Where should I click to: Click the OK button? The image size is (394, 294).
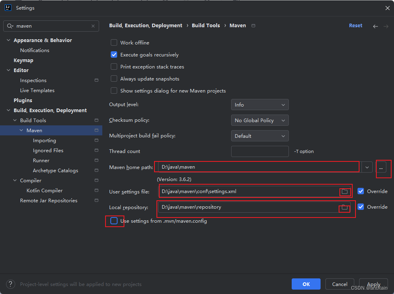306,284
